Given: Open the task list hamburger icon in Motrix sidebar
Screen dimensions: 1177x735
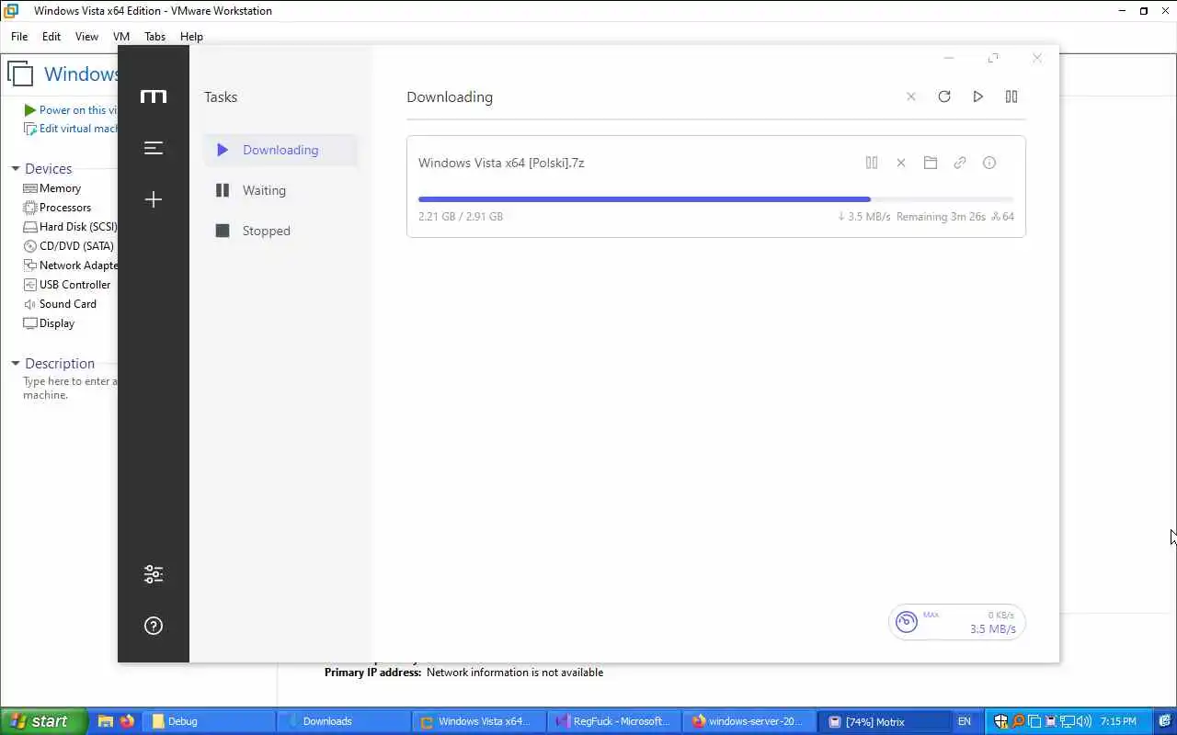Looking at the screenshot, I should pyautogui.click(x=154, y=148).
